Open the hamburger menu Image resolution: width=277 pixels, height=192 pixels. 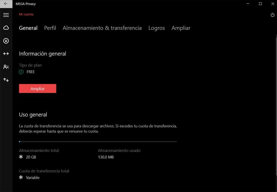pos(6,15)
